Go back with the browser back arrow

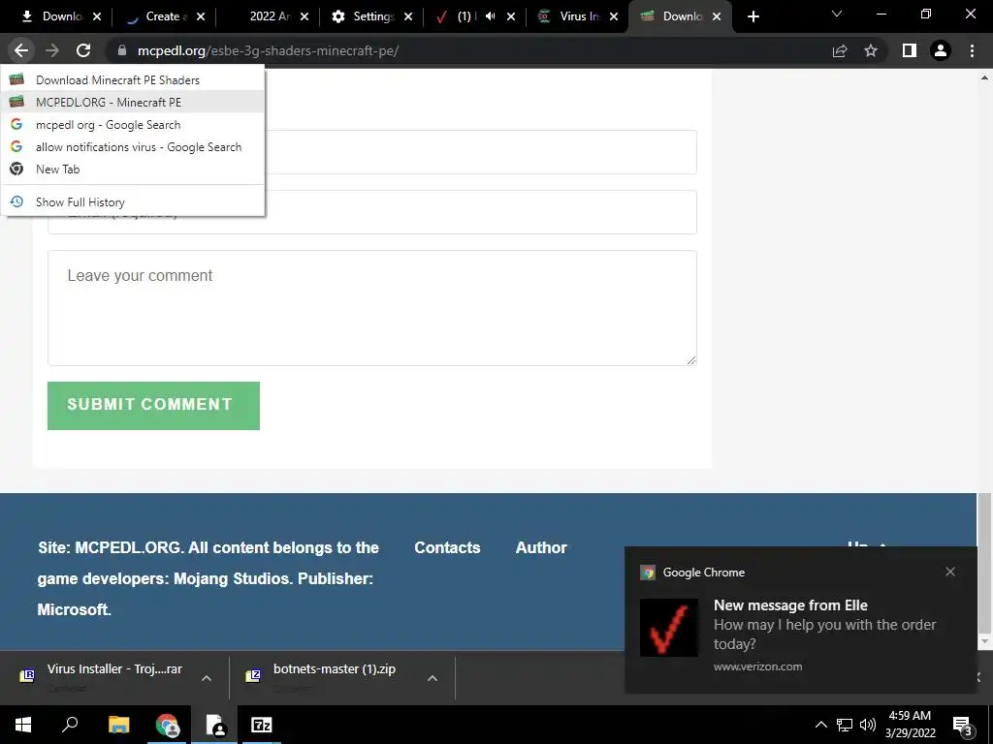click(x=21, y=50)
